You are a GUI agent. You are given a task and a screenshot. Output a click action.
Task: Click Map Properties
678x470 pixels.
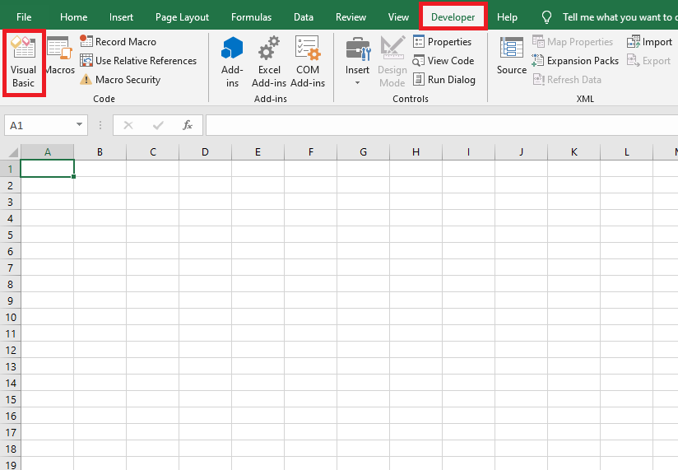tap(573, 41)
